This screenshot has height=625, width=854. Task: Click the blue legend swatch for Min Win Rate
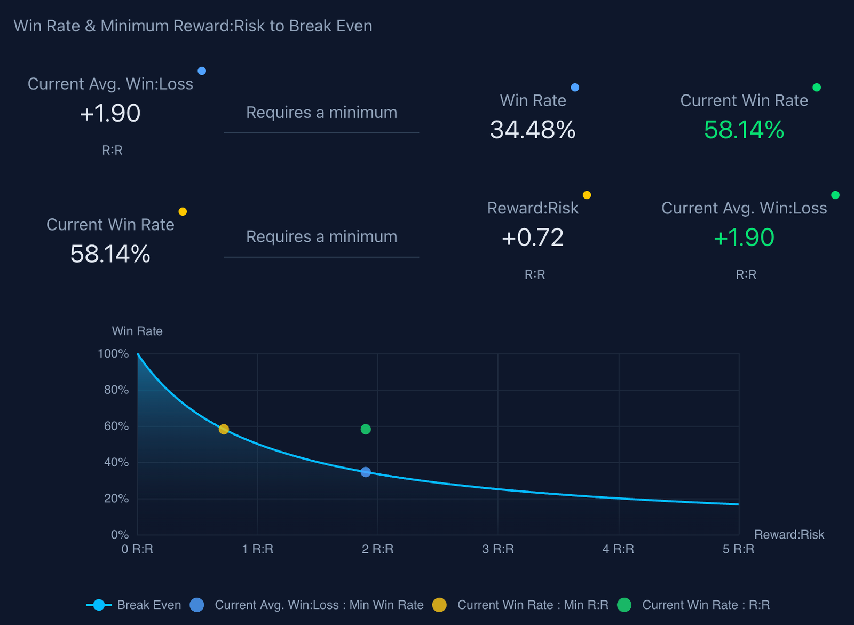click(x=197, y=605)
